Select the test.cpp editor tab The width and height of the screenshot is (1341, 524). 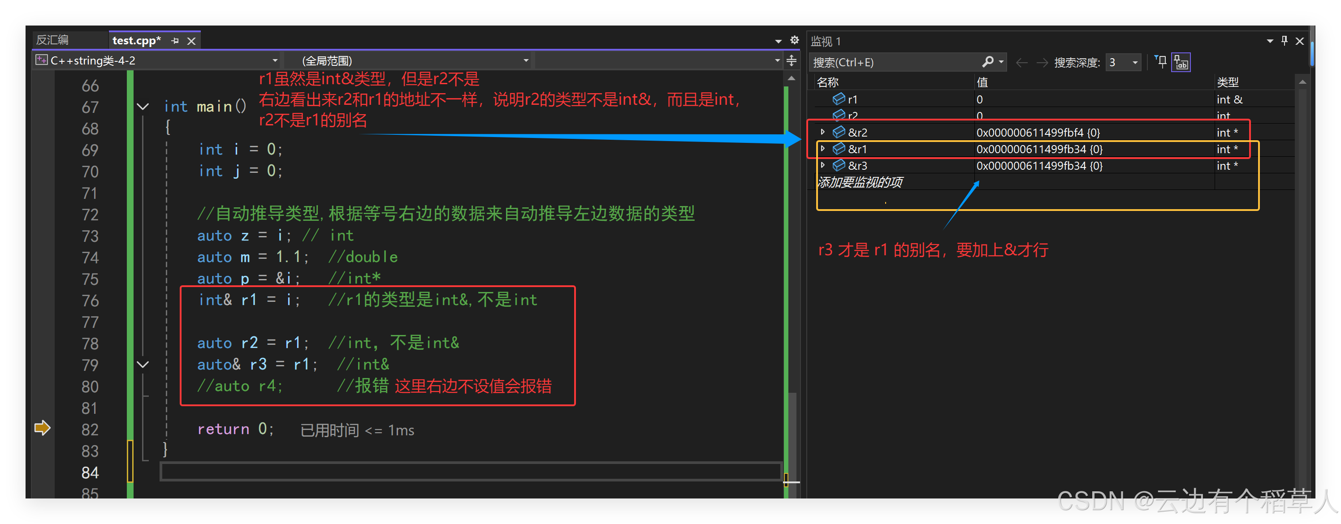[136, 41]
